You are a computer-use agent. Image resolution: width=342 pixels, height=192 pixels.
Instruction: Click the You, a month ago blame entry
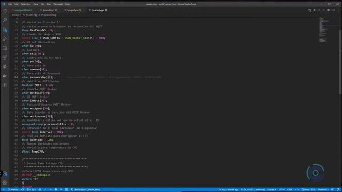pos(229,190)
